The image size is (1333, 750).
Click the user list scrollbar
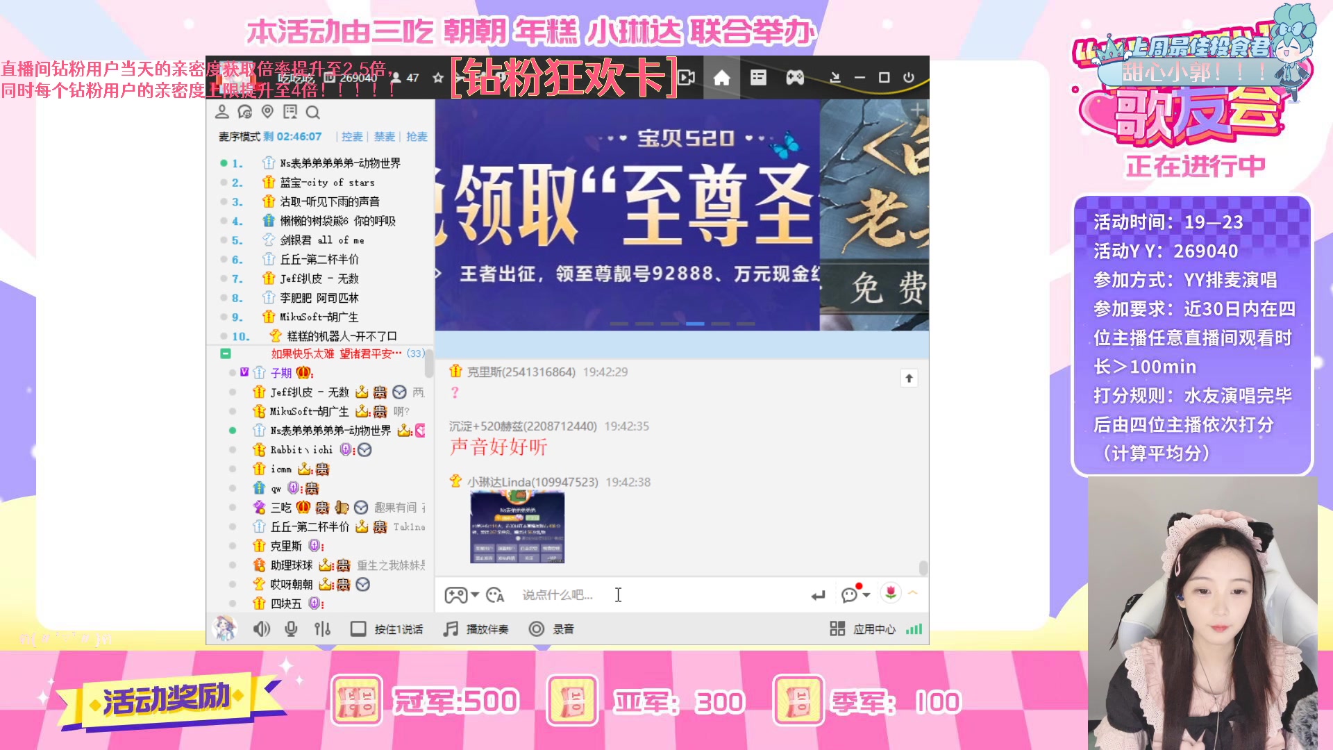point(429,364)
